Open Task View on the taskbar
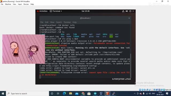The width and height of the screenshot is (171, 96). coord(58,94)
